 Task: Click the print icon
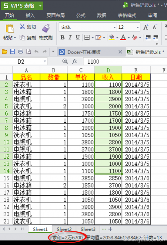[21, 51]
